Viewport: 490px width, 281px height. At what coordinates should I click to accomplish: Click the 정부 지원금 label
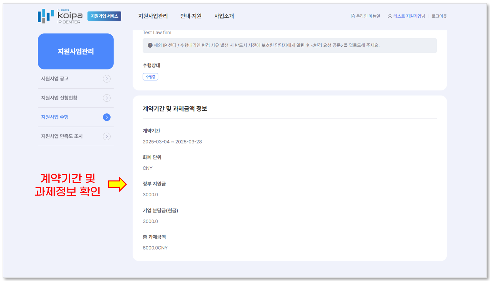154,184
